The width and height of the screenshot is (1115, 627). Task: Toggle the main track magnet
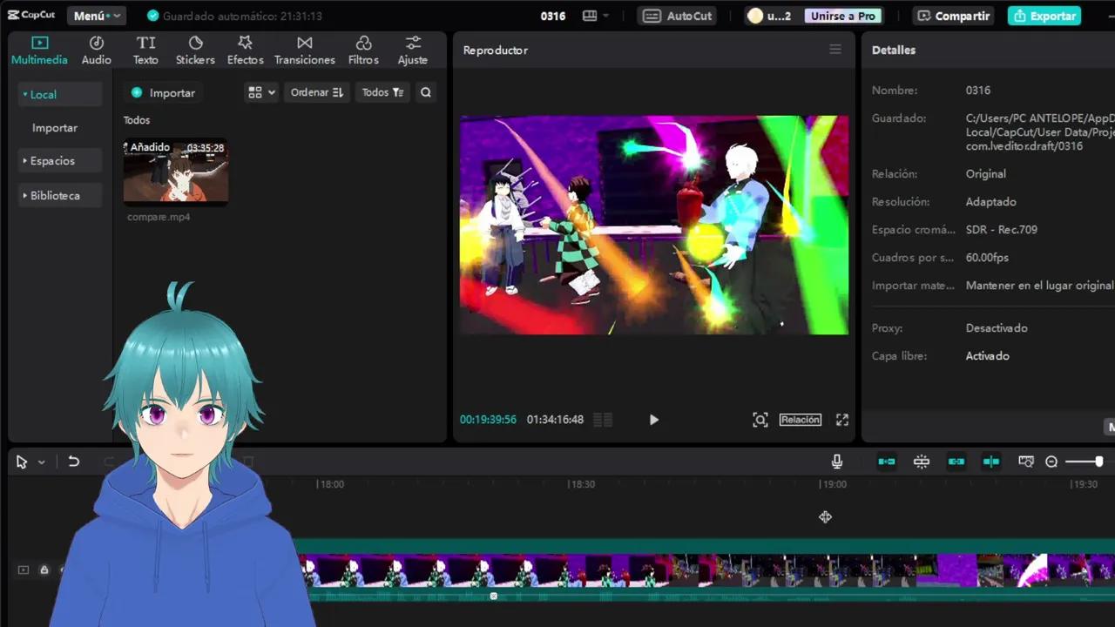tap(887, 462)
